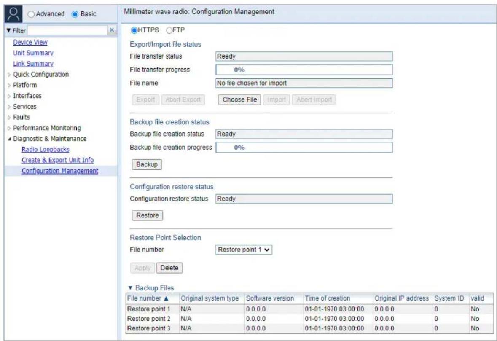This screenshot has height=341, width=497.
Task: Click the Export/Import file status heading
Action: (x=165, y=44)
